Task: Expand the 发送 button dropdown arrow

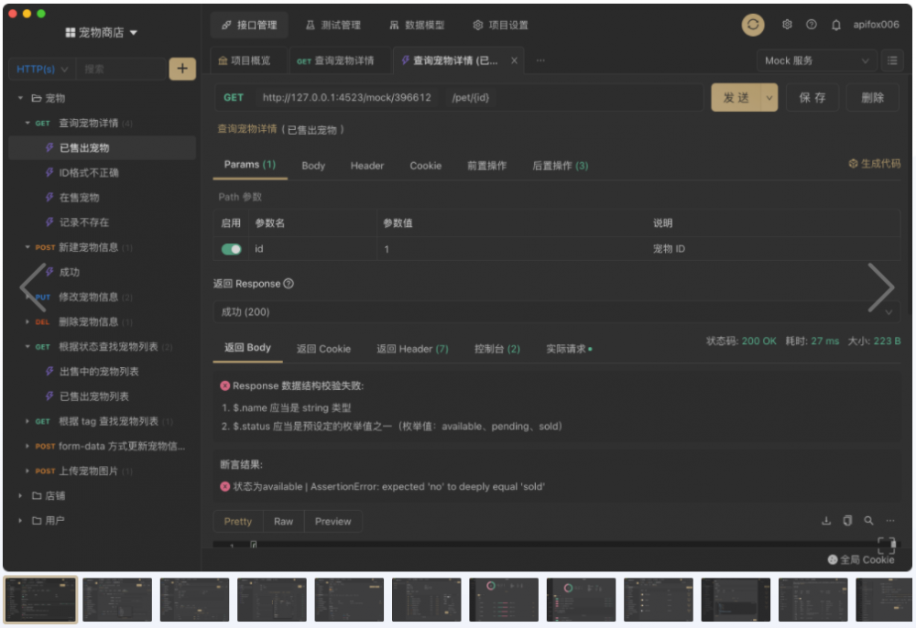Action: click(x=769, y=97)
